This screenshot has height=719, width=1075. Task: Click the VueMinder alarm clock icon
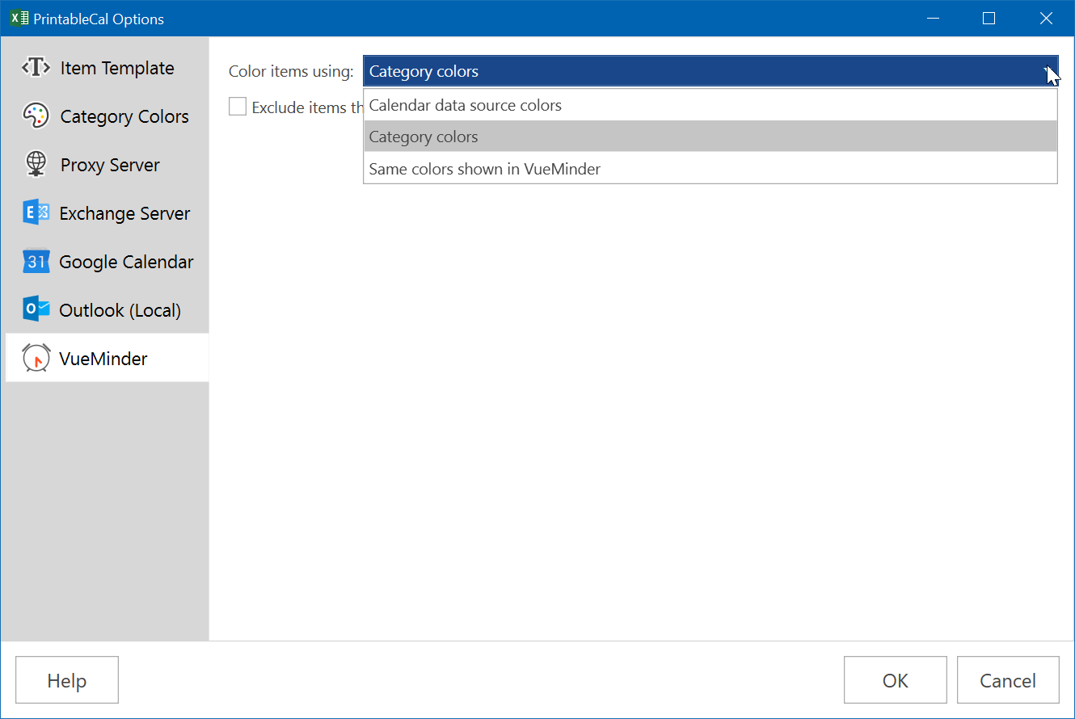coord(36,358)
